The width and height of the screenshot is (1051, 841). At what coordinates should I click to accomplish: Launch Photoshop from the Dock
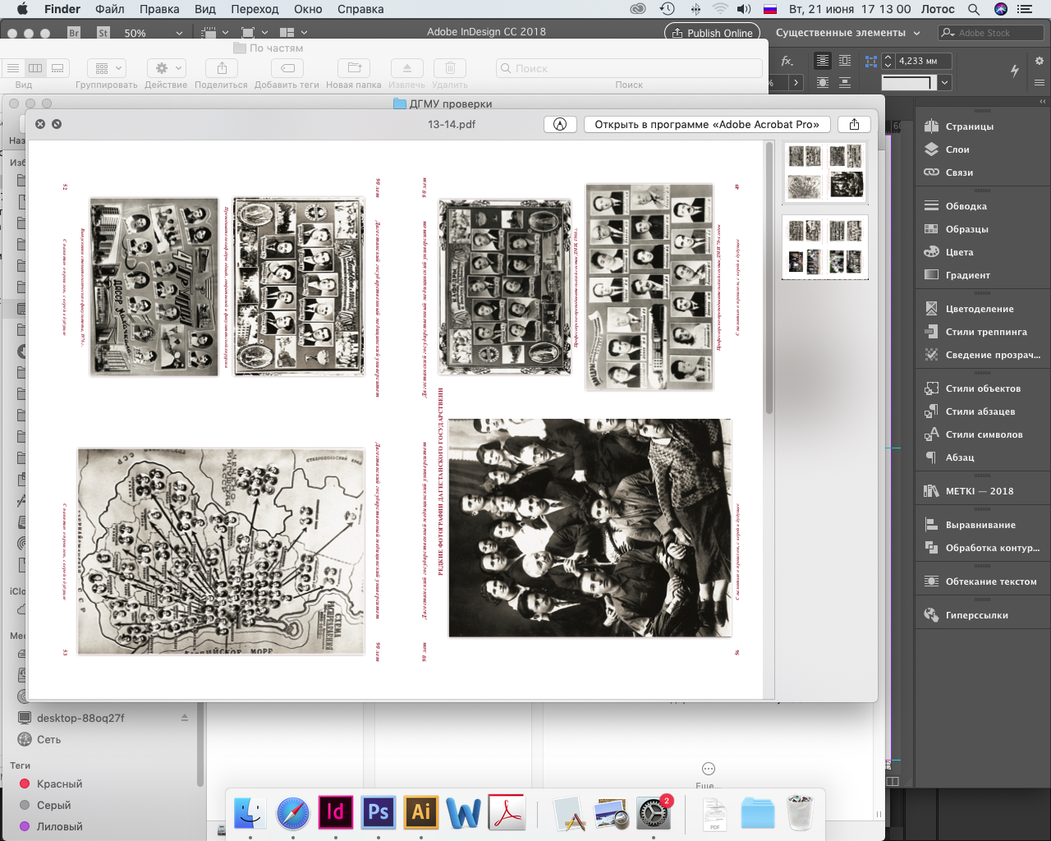pyautogui.click(x=378, y=812)
